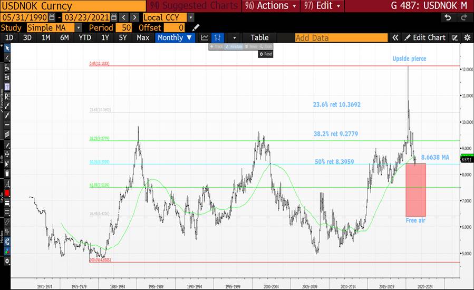Click the pink Free air rectangle annotation
Viewport: 474px width, 290px height.
coord(415,190)
